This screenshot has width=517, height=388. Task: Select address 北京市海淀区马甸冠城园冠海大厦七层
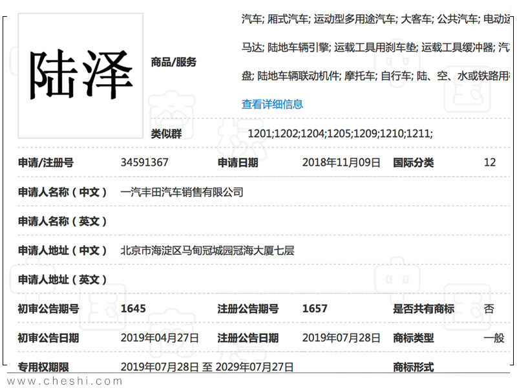pos(207,250)
